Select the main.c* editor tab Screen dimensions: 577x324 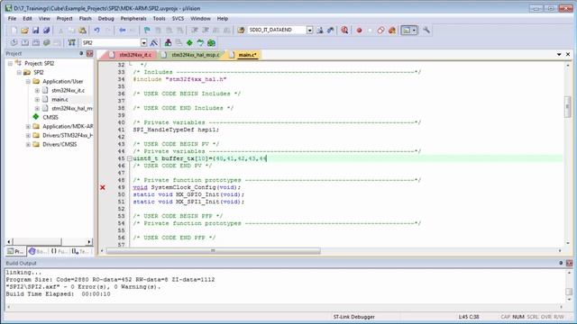243,55
